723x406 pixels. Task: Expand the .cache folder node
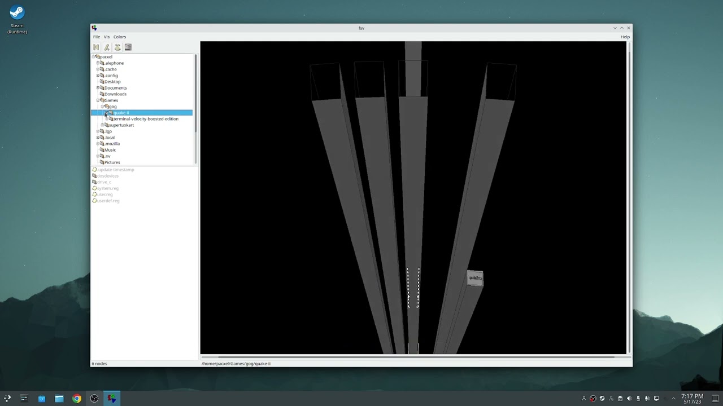point(98,69)
